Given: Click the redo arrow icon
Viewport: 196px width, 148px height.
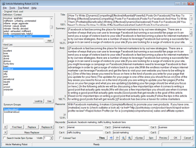Looking at the screenshot, I should pyautogui.click(x=117, y=138).
